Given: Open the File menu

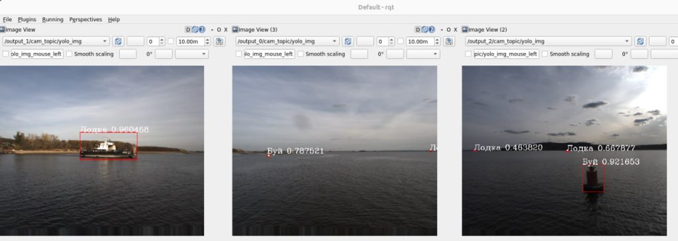Looking at the screenshot, I should click(x=7, y=19).
